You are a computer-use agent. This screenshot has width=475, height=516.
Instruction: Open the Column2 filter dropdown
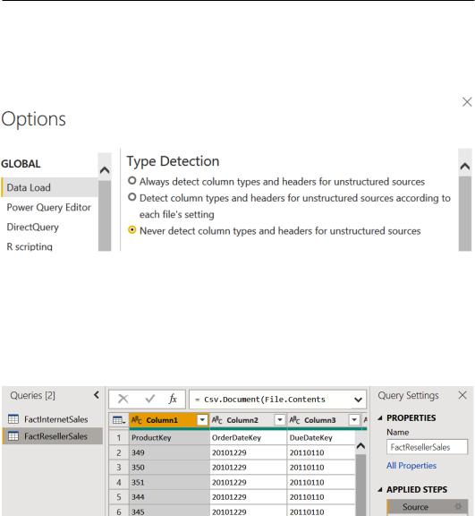280,420
